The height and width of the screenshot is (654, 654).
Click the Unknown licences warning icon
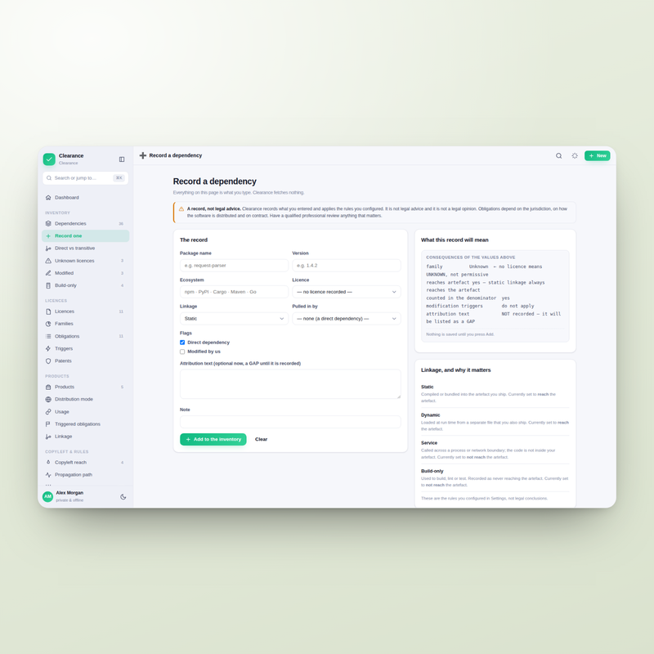48,261
